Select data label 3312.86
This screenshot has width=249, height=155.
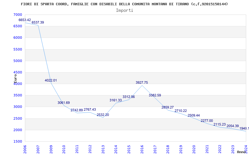(129, 97)
